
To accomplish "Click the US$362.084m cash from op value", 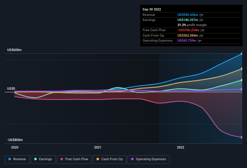I will tap(188, 35).
